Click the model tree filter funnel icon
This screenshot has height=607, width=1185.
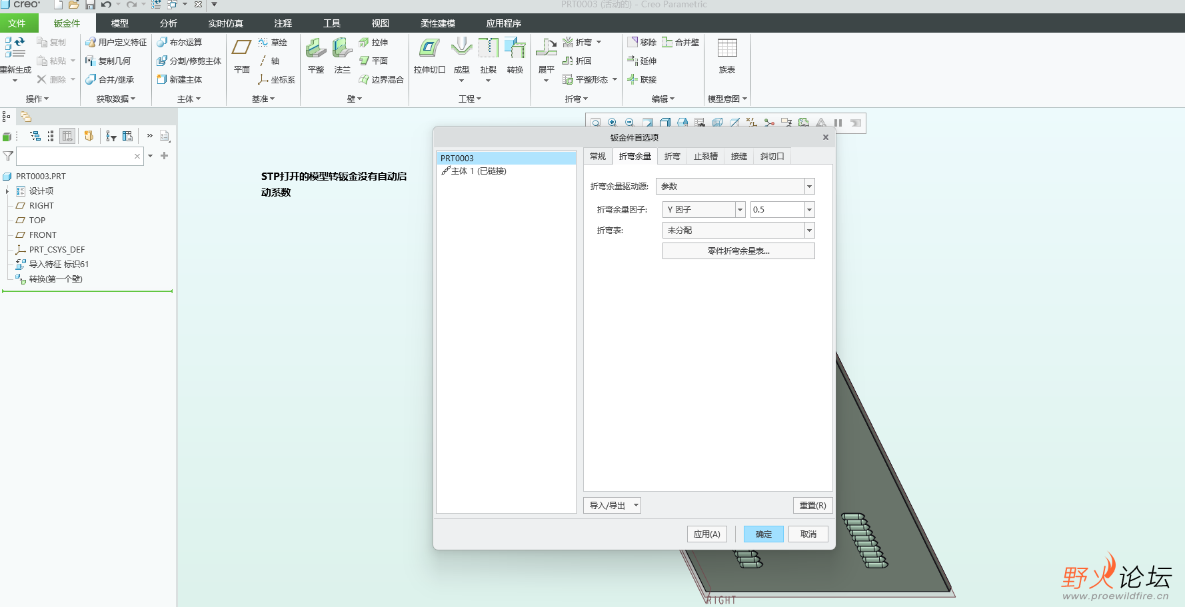click(8, 156)
